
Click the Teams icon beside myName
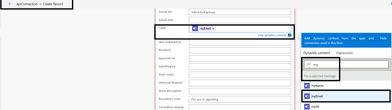(307, 86)
